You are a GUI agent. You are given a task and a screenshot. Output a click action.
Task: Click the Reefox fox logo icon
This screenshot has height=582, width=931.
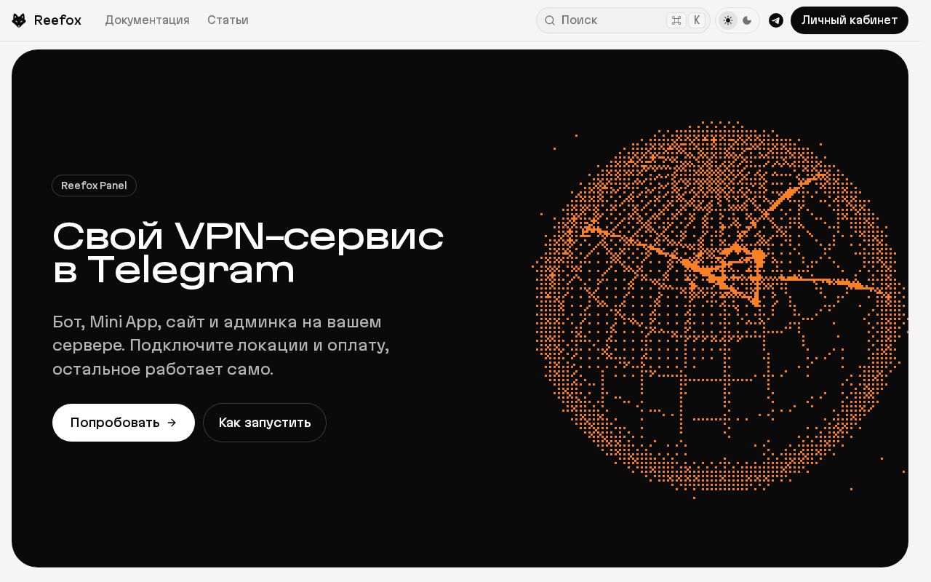point(19,20)
